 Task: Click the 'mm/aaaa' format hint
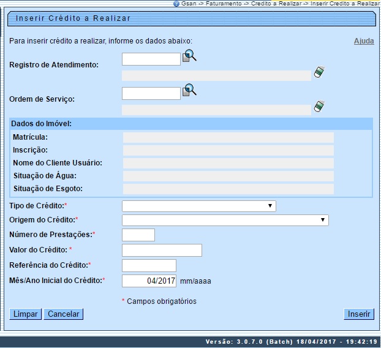pos(195,281)
